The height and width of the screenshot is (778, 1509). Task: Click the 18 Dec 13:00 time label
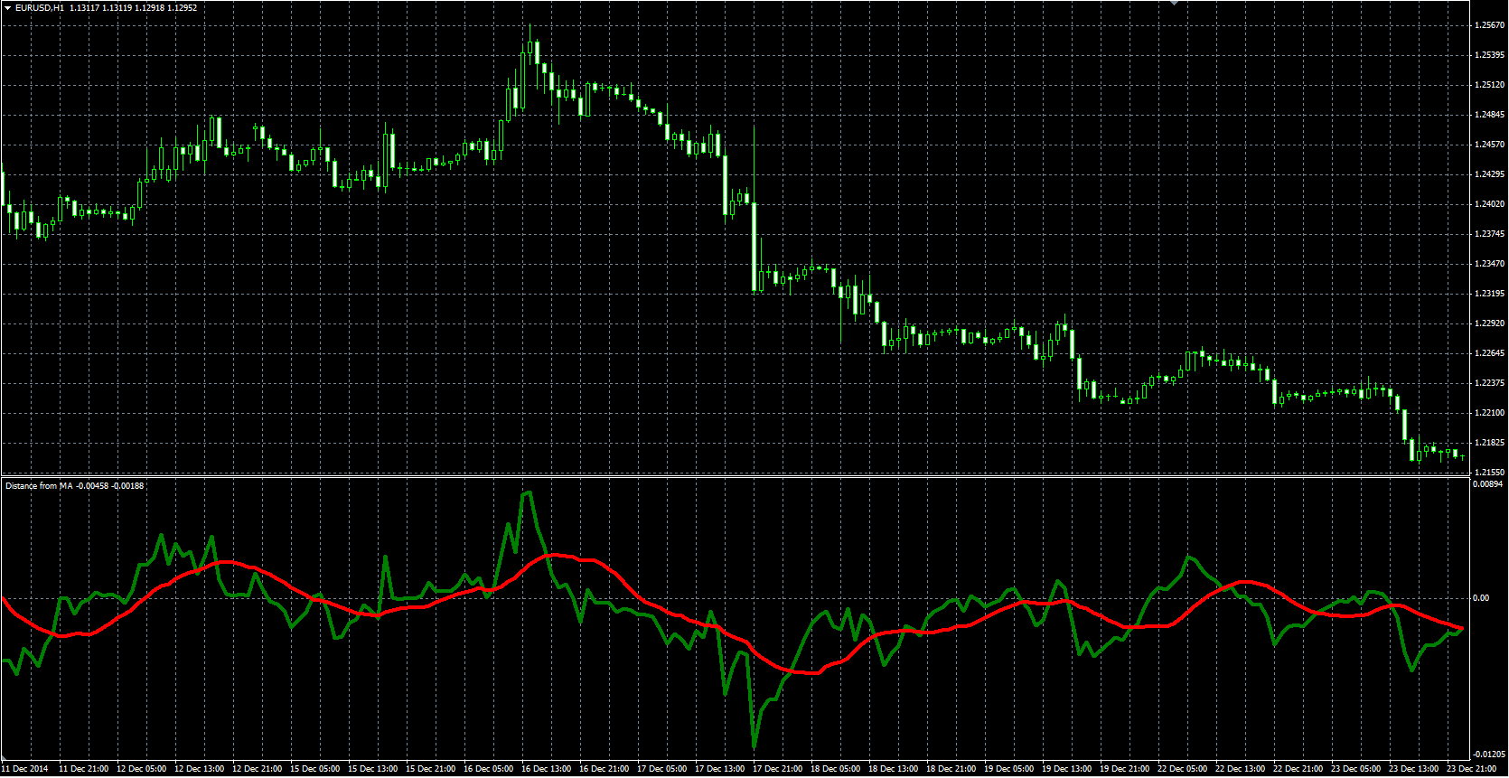(x=893, y=769)
